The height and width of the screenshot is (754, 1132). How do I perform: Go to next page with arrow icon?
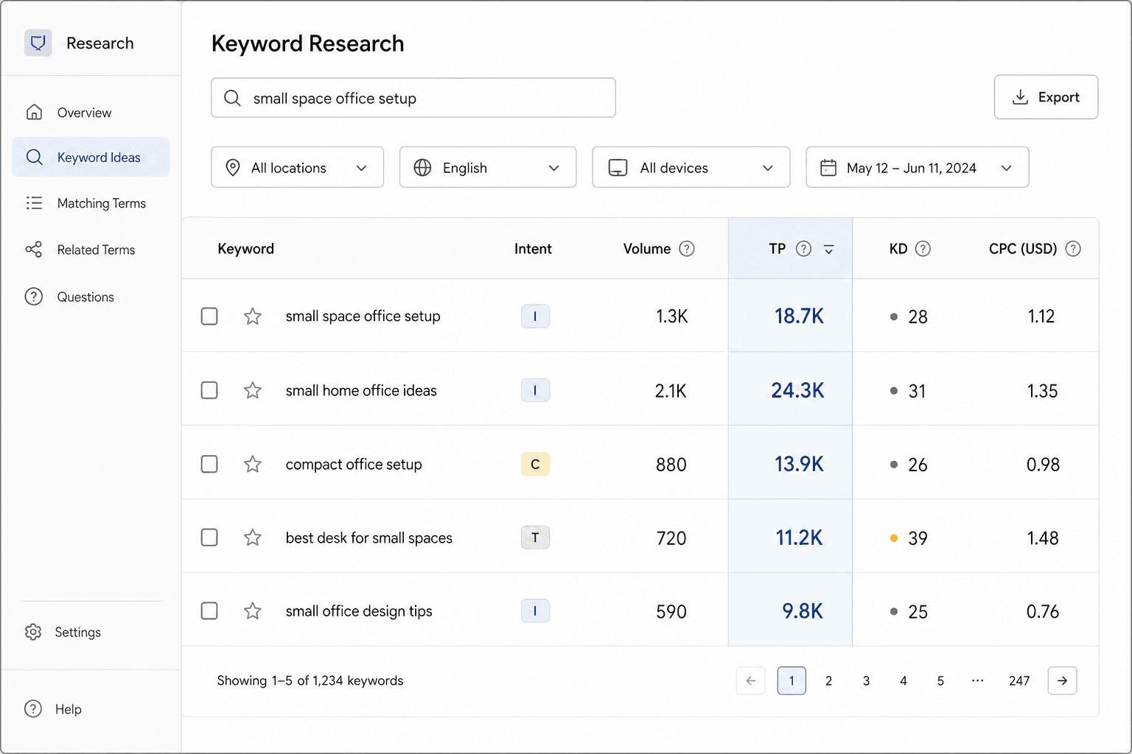pyautogui.click(x=1062, y=681)
